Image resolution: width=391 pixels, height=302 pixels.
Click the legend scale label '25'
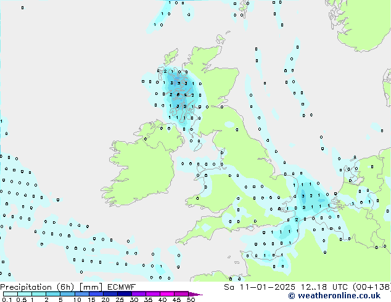point(120,300)
